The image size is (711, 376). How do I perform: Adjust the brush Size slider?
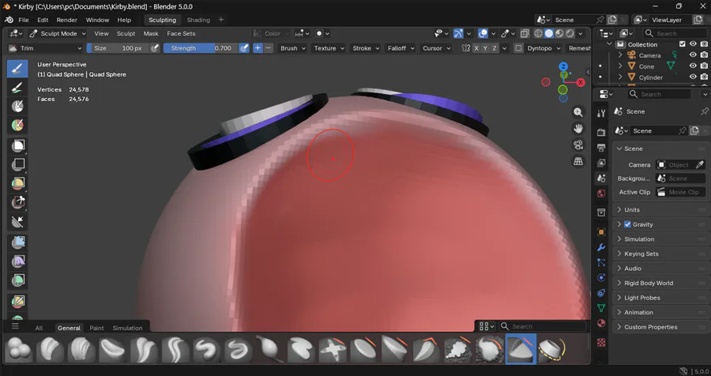pos(118,48)
